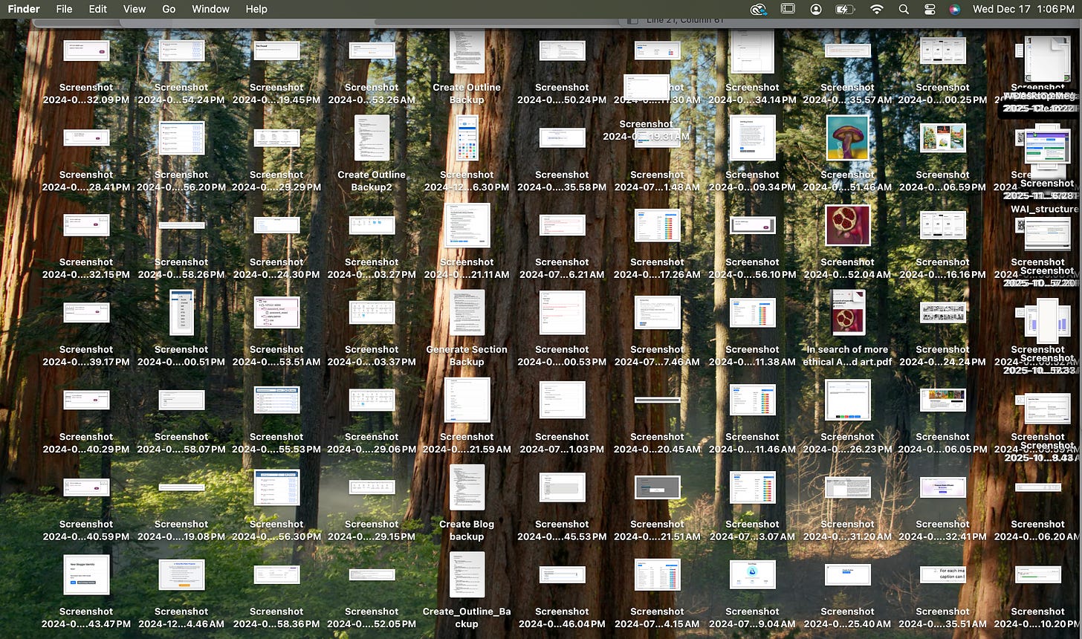
Task: Click the label Screenshot 2024-0....09.34 PM
Action: point(752,181)
